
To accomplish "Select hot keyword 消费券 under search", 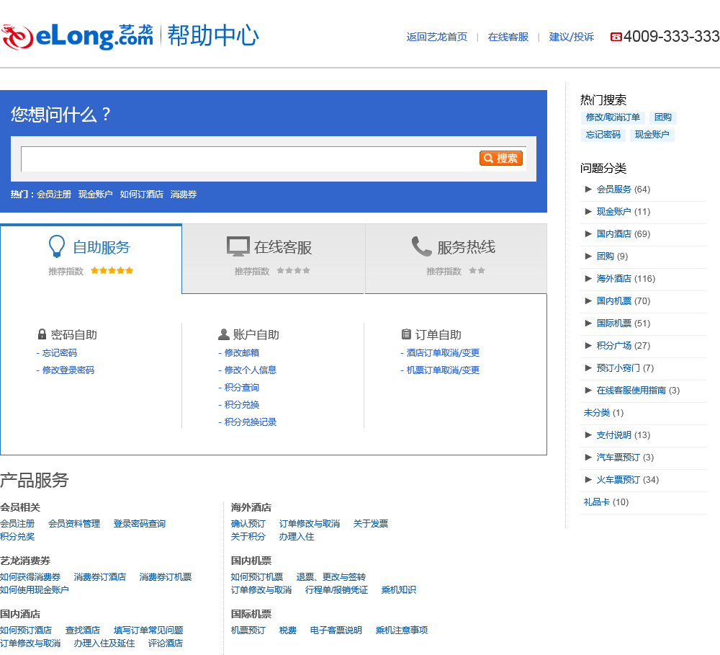I will click(x=183, y=195).
